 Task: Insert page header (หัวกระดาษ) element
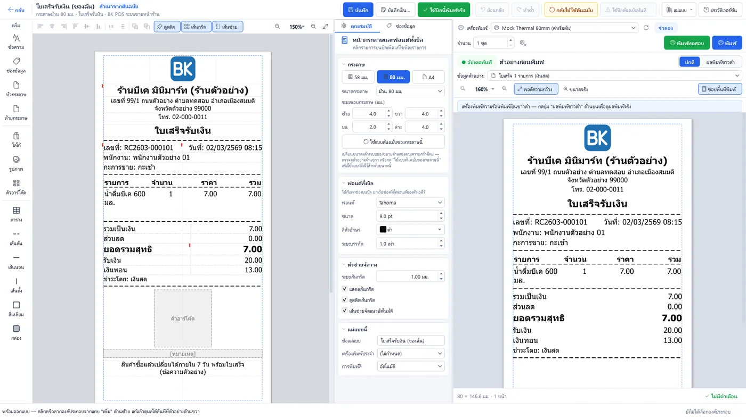click(x=16, y=89)
